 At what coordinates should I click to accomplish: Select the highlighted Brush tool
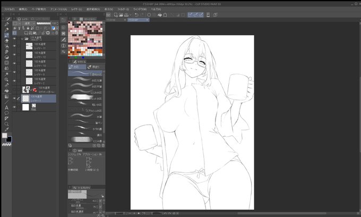pos(7,35)
